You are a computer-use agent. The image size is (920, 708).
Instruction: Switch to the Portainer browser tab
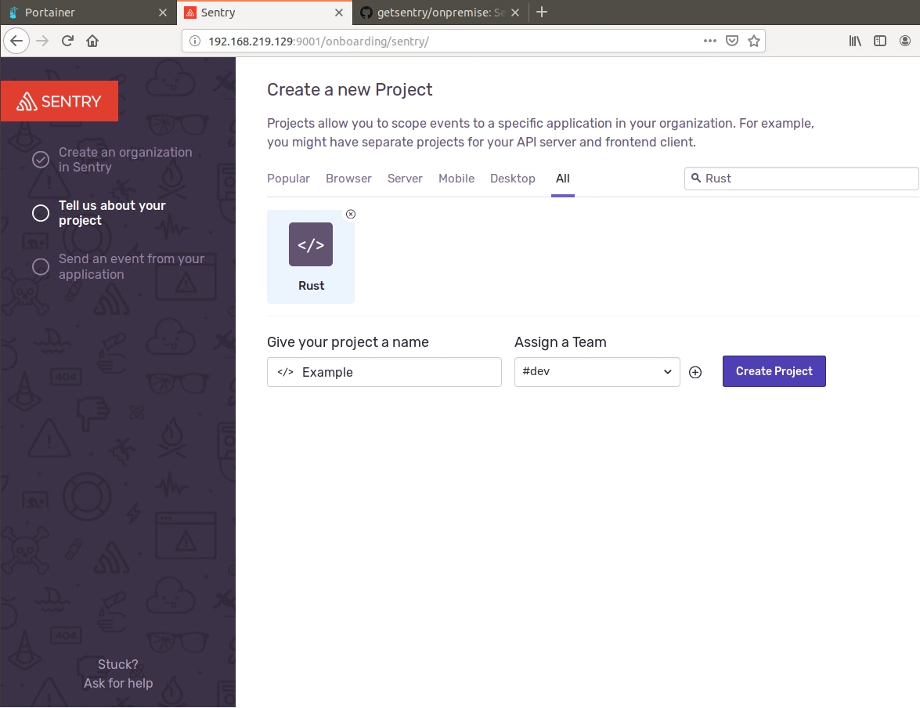pyautogui.click(x=88, y=13)
